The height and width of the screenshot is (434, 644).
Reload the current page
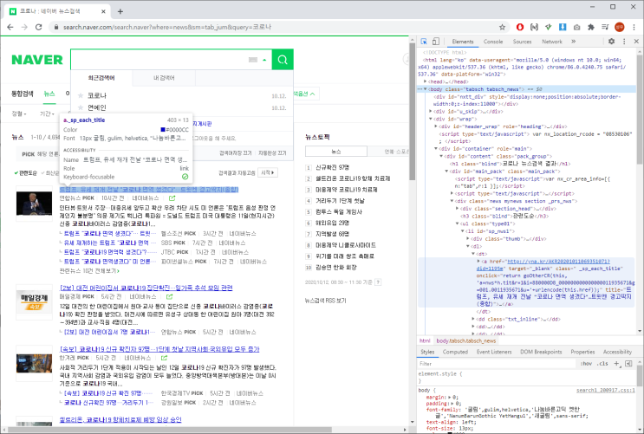point(39,27)
